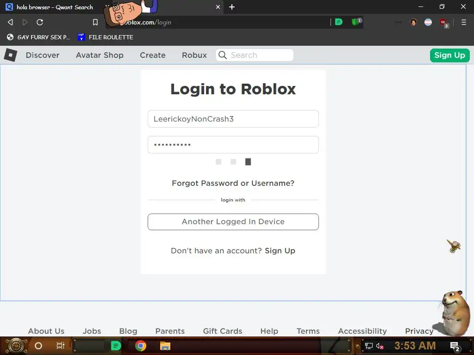The image size is (474, 355).
Task: Click the network icon in system tray
Action: tap(368, 346)
